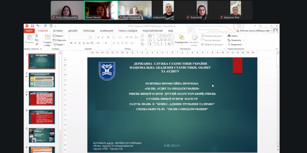The height and width of the screenshot is (153, 307).
Task: Expand the shapes gallery More arrow
Action: pos(173,44)
